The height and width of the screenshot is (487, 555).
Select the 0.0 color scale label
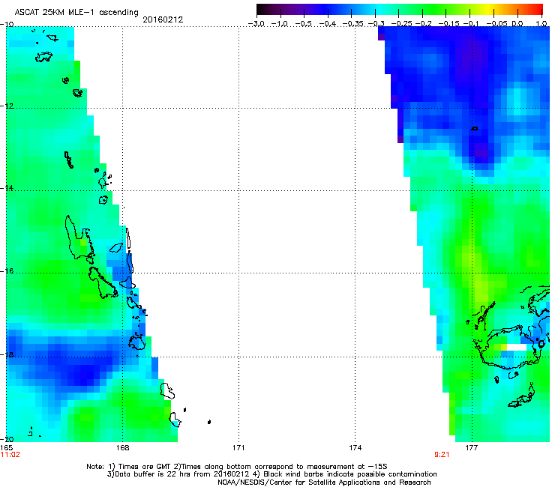pyautogui.click(x=517, y=24)
